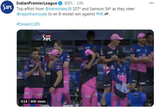This screenshot has width=156, height=108.
Task: Open the @rajasthanroyals mention
Action: pos(32,14)
